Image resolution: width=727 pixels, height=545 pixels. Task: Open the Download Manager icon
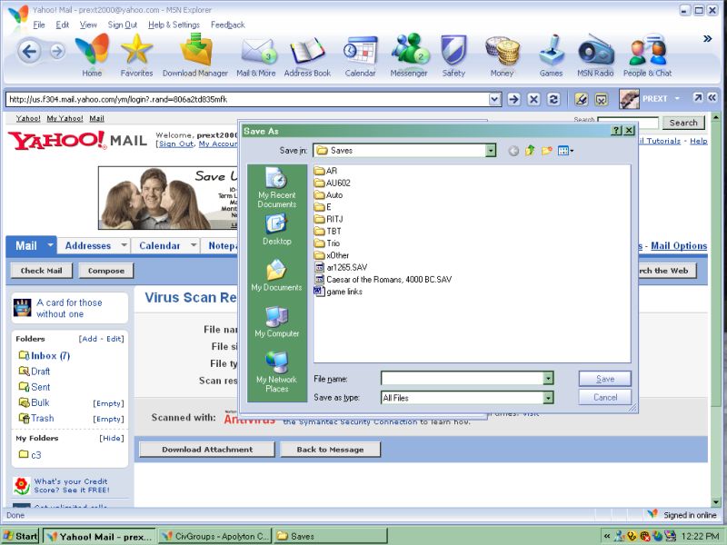click(x=195, y=51)
